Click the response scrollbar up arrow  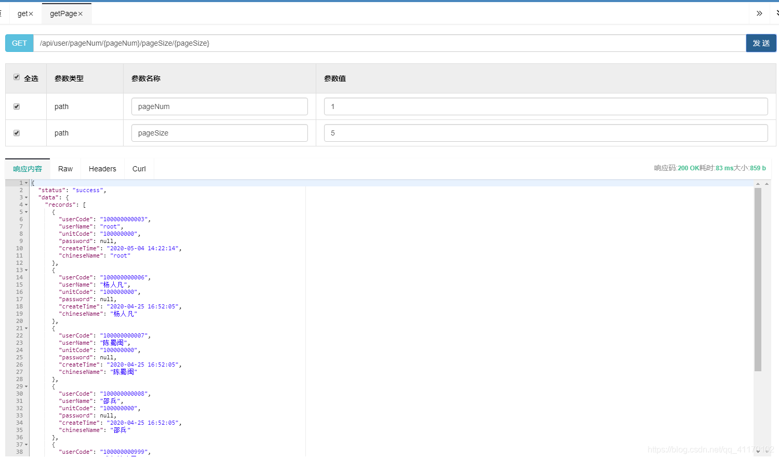[758, 184]
